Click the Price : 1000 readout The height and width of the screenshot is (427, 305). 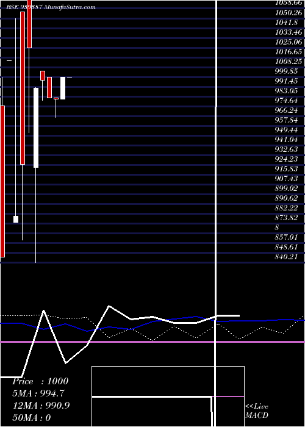(x=40, y=381)
